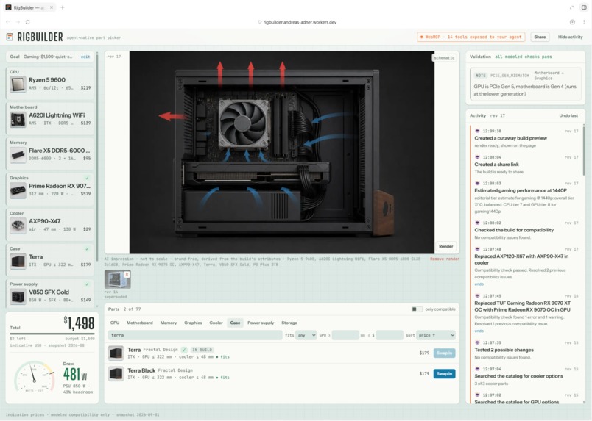Viewport: 592px width, 421px height.
Task: Click agent icon for 'Created a cutaway build preview'
Action: [x=477, y=131]
